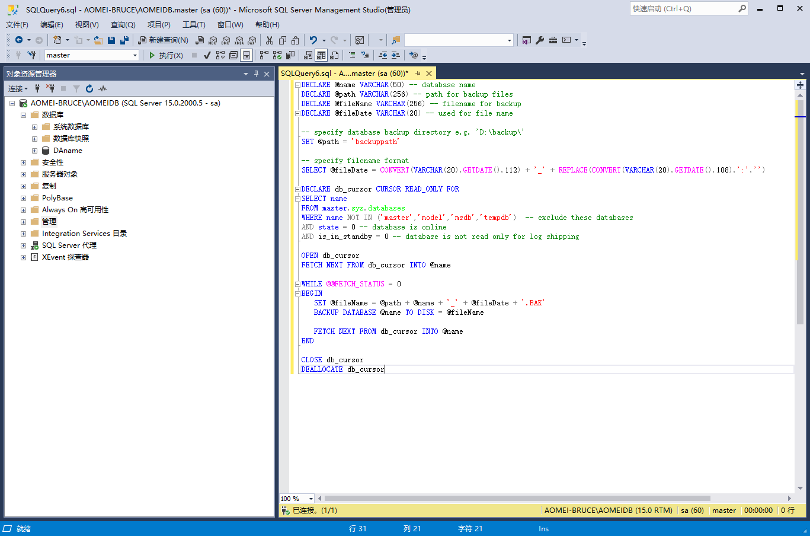
Task: Toggle Results to Grid output mode
Action: [x=321, y=55]
